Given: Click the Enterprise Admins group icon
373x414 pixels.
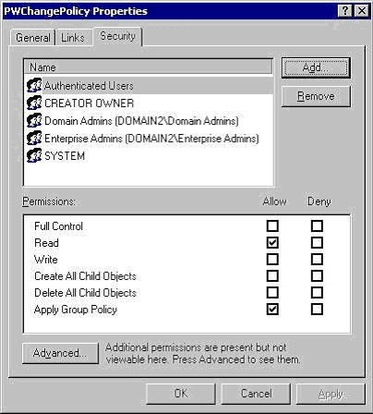Looking at the screenshot, I should click(x=34, y=138).
